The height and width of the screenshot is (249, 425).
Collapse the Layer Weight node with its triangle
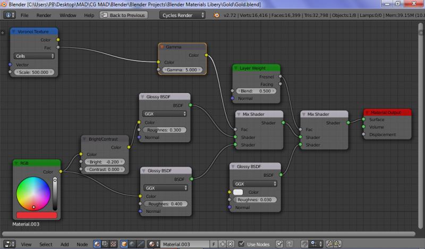coord(236,68)
